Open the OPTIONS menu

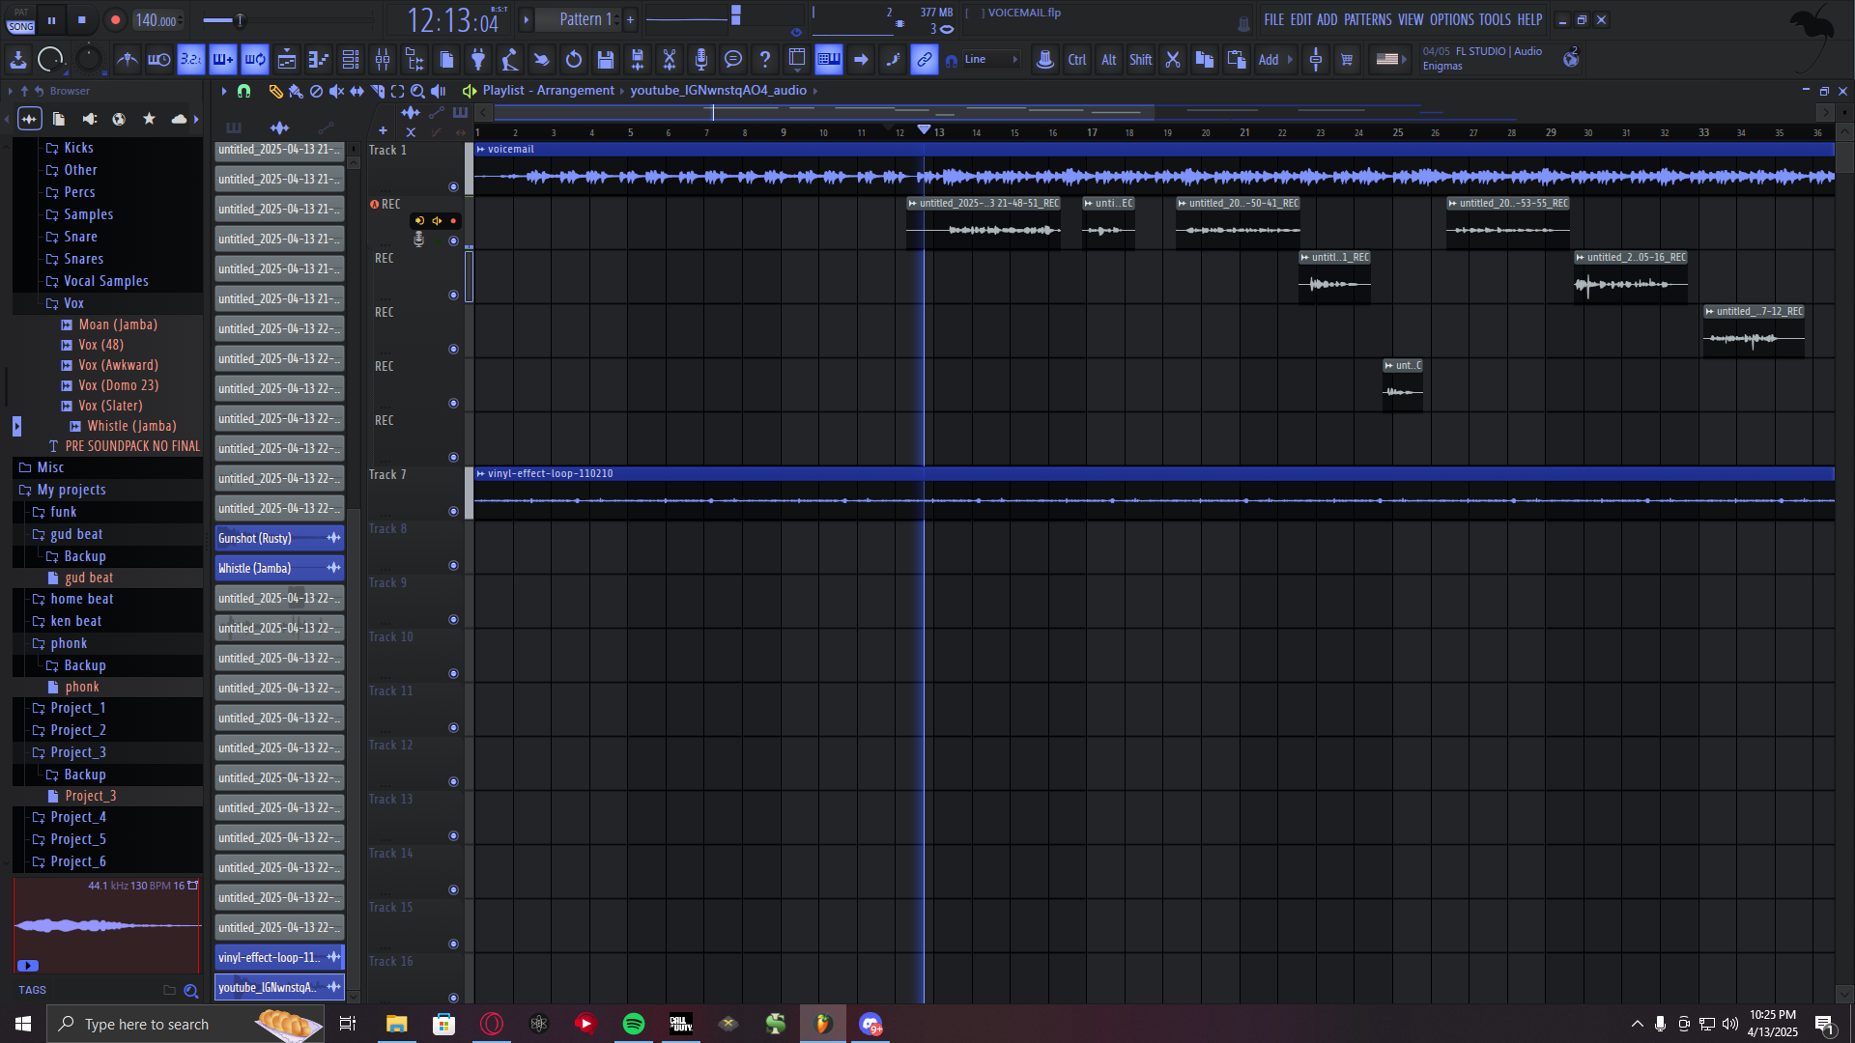pos(1451,19)
